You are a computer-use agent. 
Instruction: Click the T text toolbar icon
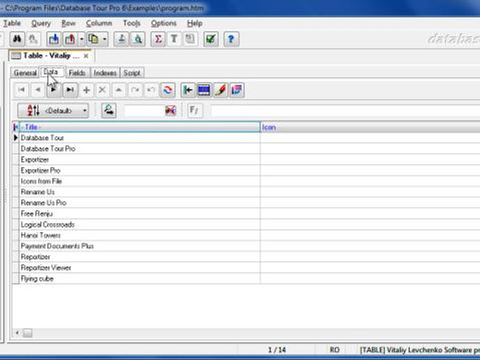(174, 39)
